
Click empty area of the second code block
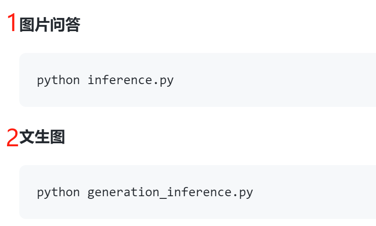[312, 192]
